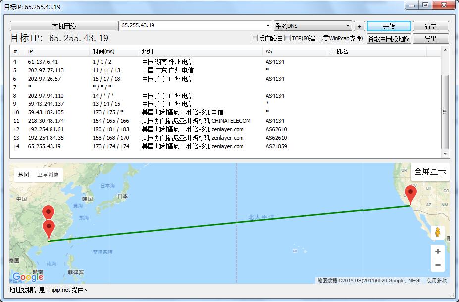Start the trace with the 开始 button
Image resolution: width=459 pixels, height=302 pixels.
(x=389, y=26)
